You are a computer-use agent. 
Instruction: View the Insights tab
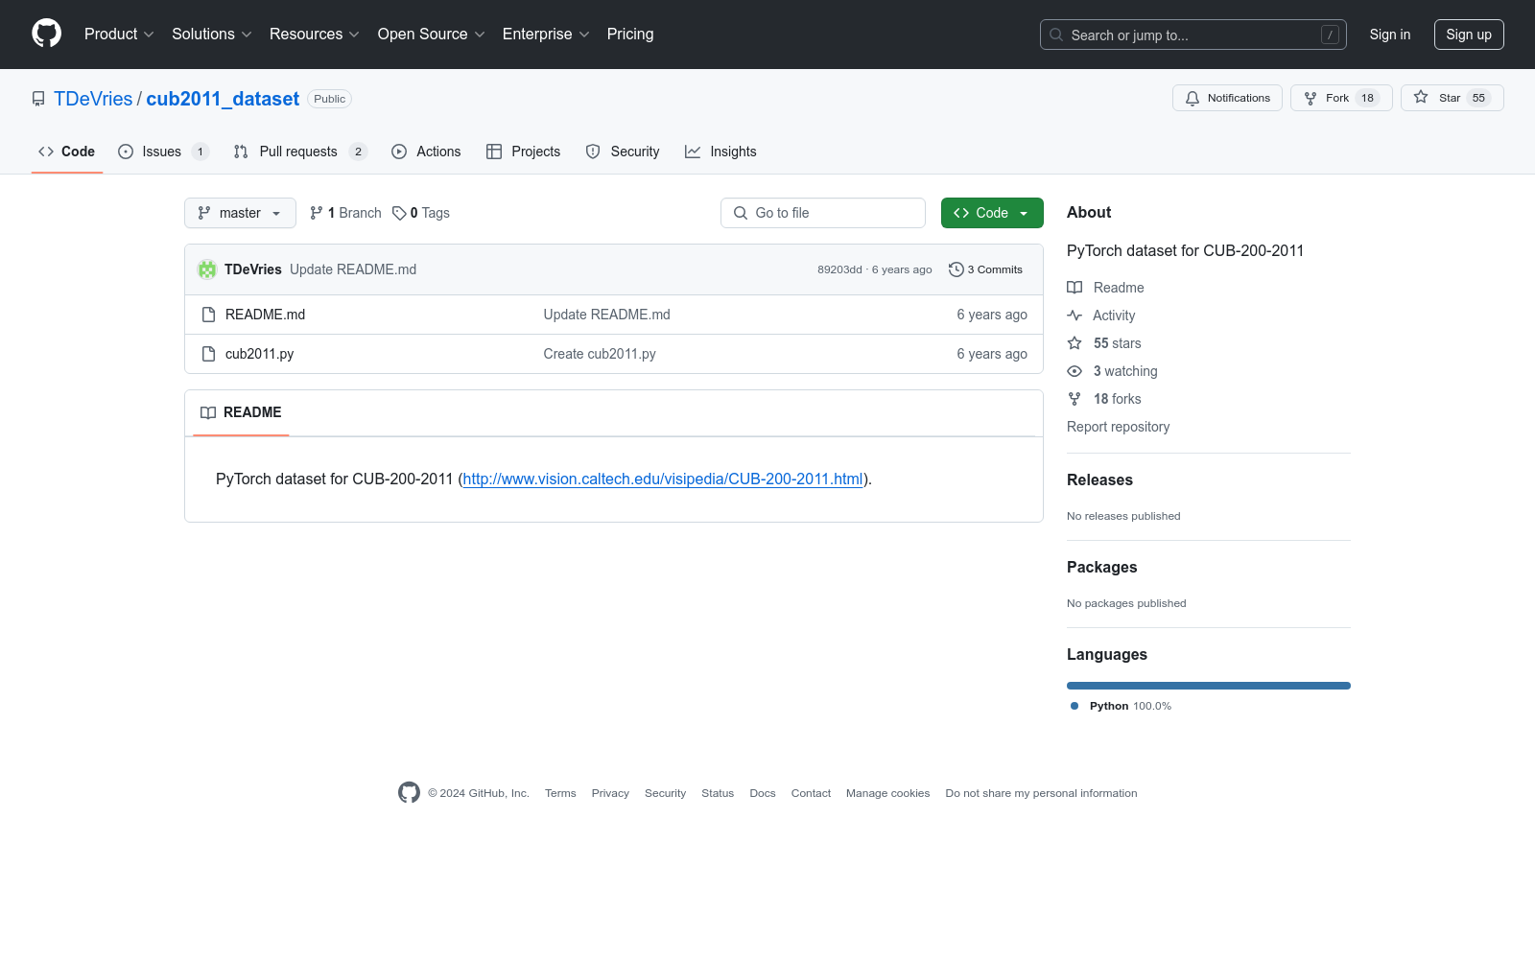(x=720, y=152)
